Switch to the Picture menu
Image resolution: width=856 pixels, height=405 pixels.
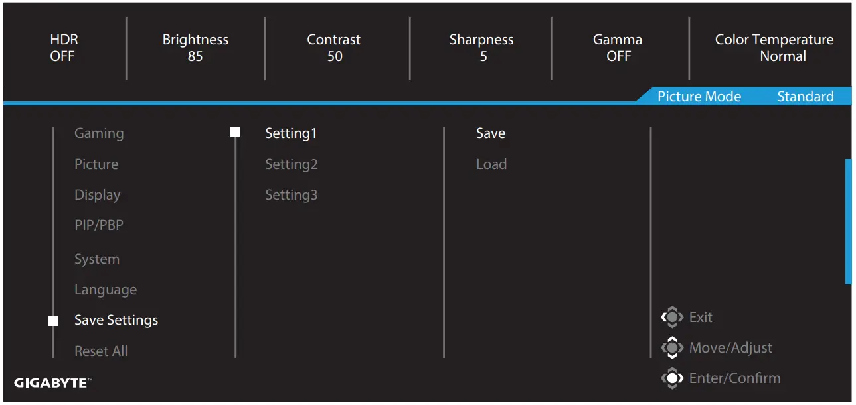point(96,164)
